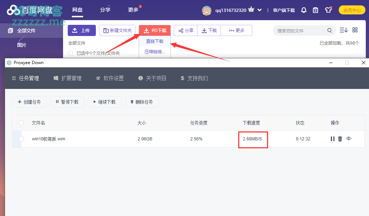Click into the file search field
The height and width of the screenshot is (216, 369).
tap(299, 31)
